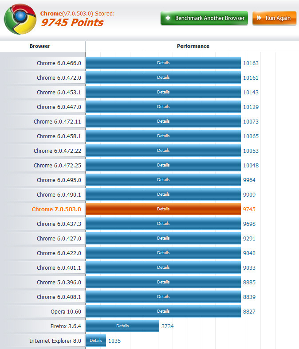Image resolution: width=299 pixels, height=349 pixels.
Task: Click the score value 9964
Action: 249,180
